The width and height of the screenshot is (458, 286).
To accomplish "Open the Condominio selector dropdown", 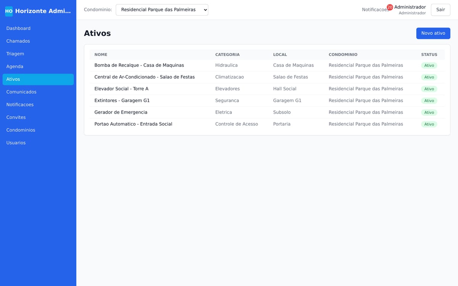I will 162,10.
